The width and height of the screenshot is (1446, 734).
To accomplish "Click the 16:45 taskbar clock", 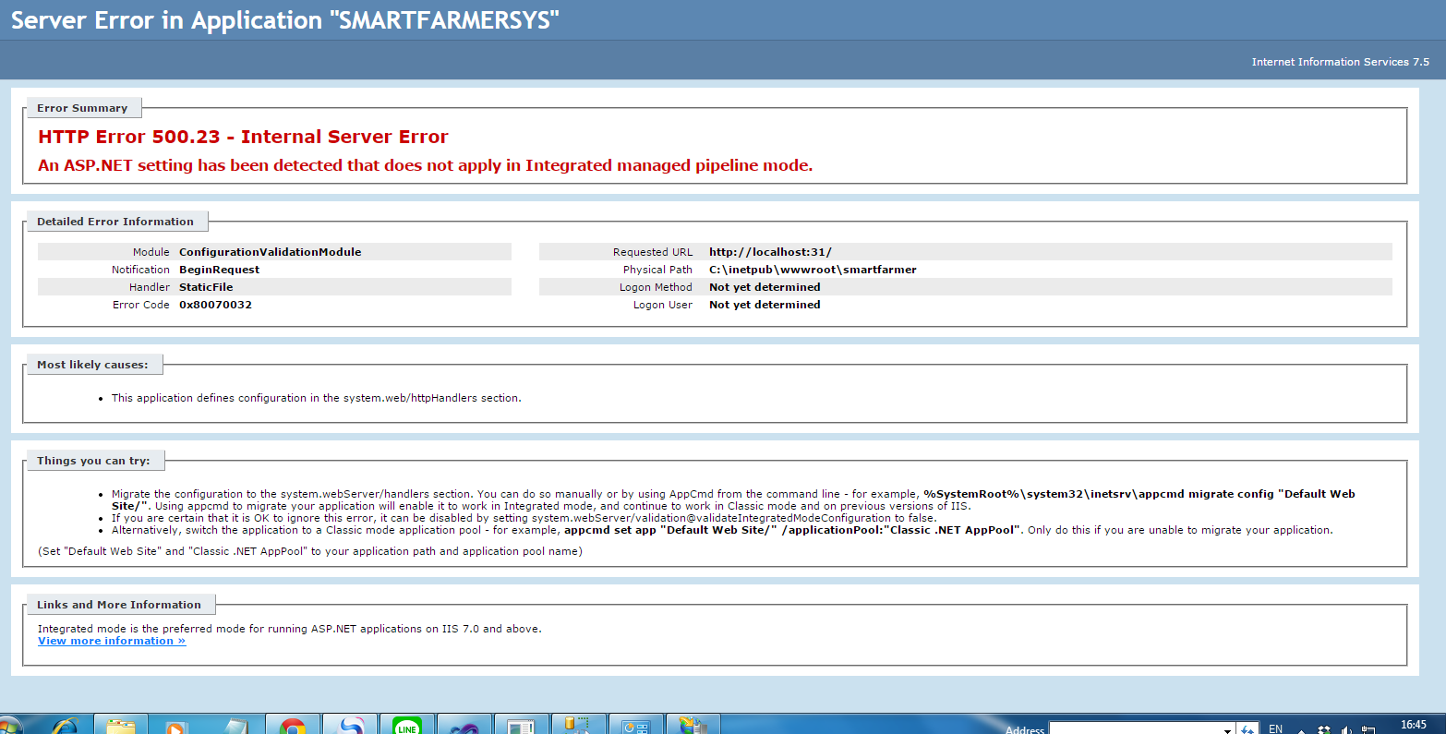I will point(1413,725).
